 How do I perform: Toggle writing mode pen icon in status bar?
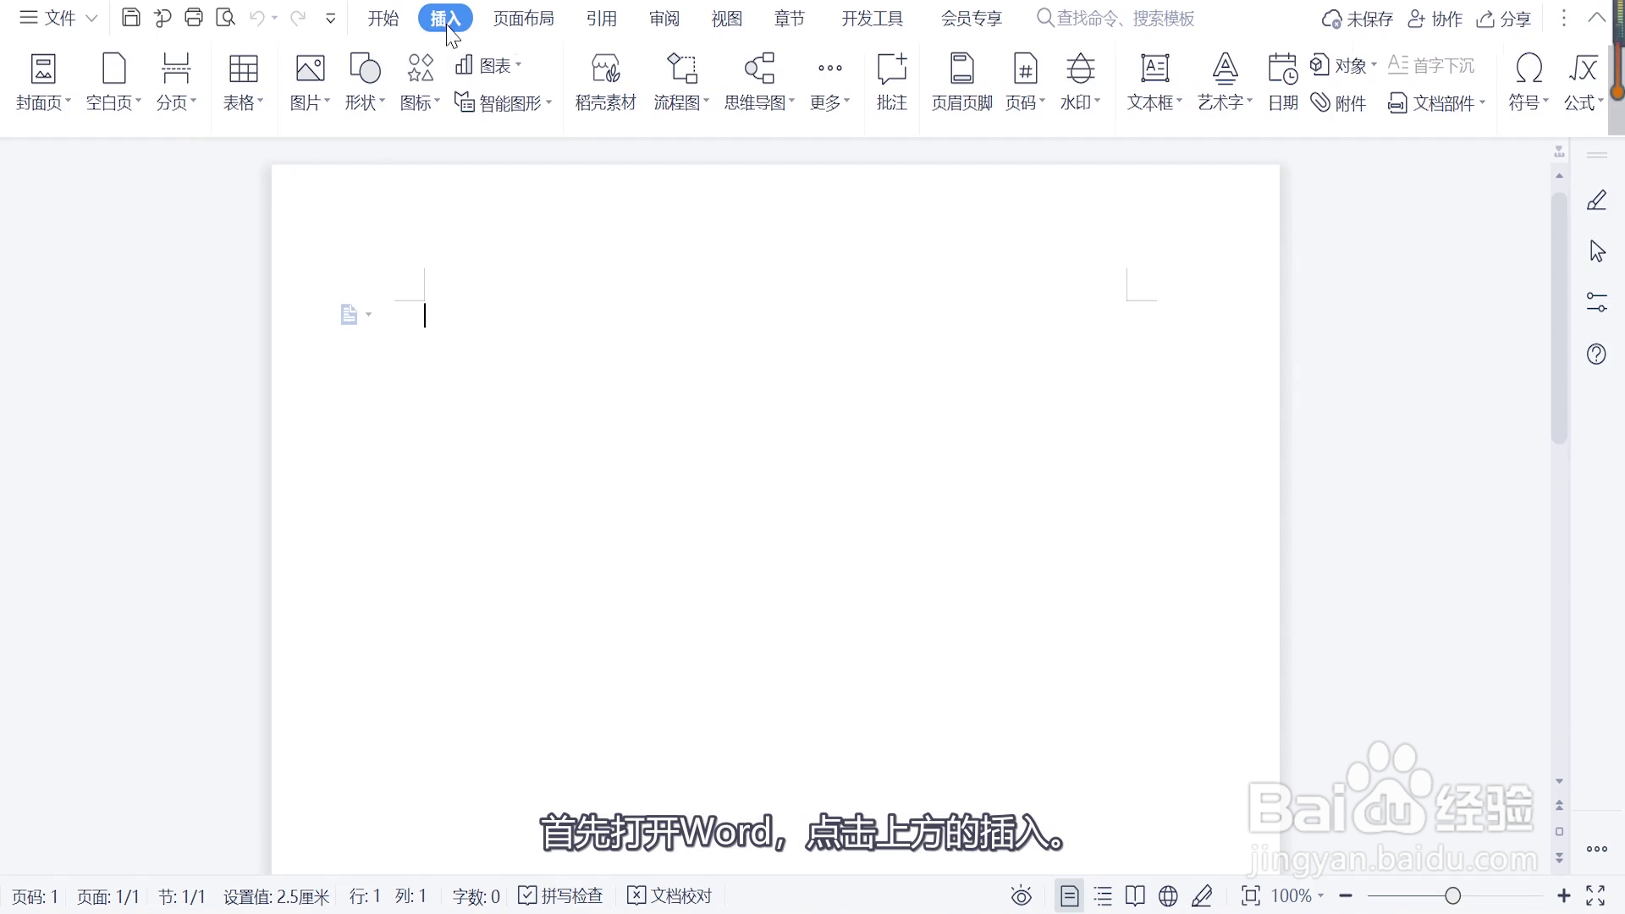click(x=1202, y=895)
